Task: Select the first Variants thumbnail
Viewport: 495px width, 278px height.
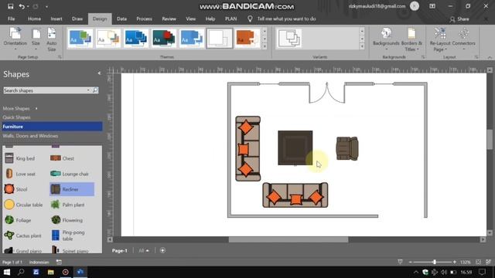Action: point(289,39)
